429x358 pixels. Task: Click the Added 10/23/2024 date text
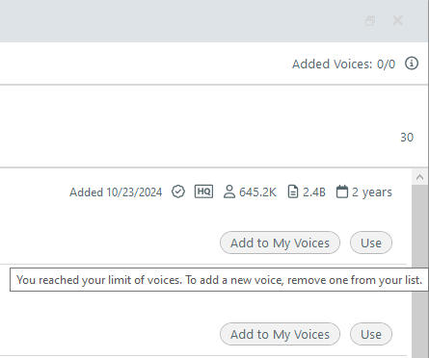pyautogui.click(x=116, y=192)
